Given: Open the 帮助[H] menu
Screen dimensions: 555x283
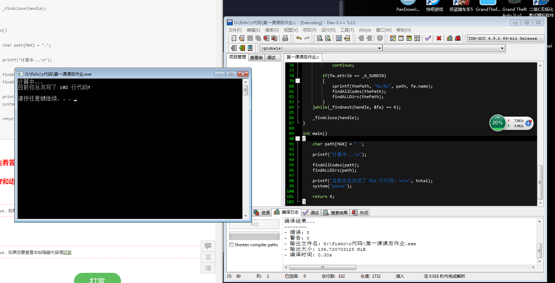Looking at the screenshot, I should click(403, 30).
